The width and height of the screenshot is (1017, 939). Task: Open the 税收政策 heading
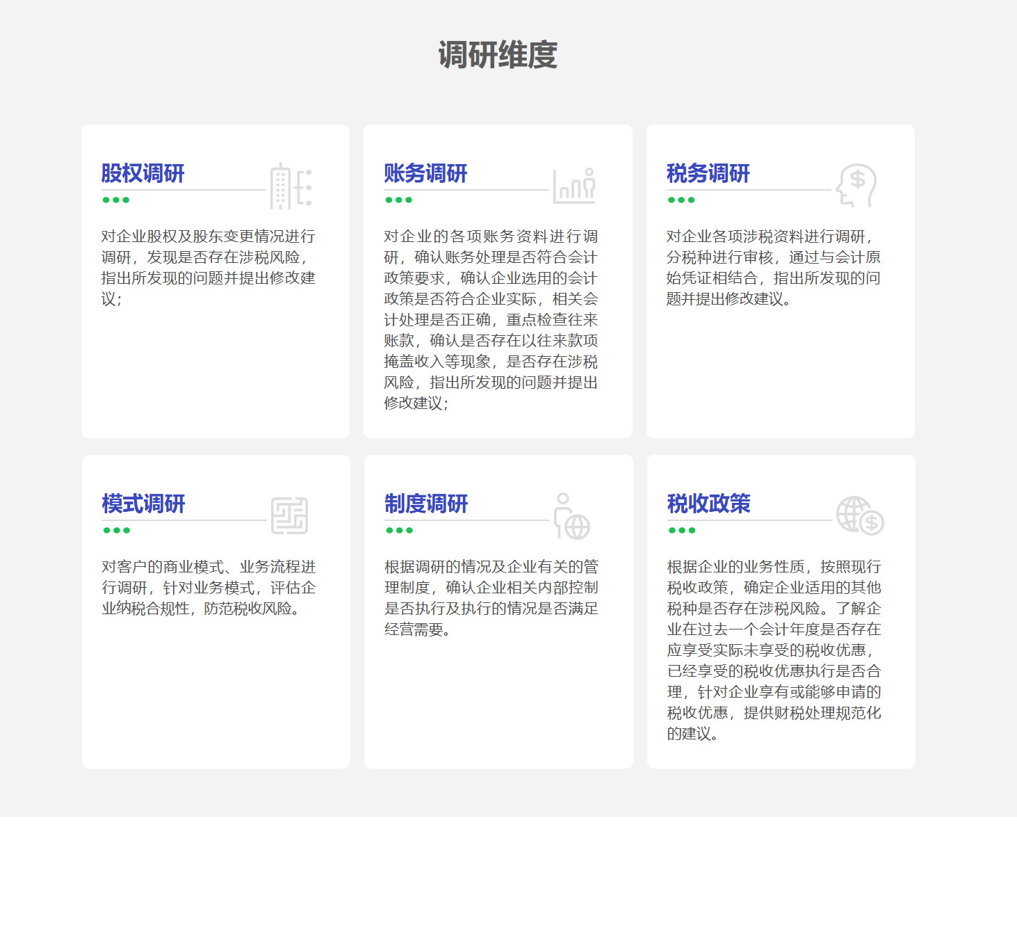(x=708, y=504)
